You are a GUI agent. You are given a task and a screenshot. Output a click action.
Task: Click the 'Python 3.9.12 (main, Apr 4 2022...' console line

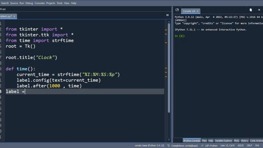coord(219,17)
